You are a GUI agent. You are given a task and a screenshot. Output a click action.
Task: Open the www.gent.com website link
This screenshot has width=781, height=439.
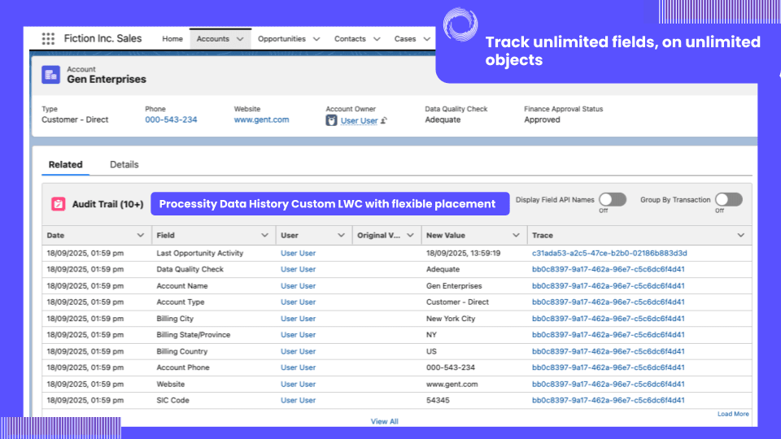261,120
